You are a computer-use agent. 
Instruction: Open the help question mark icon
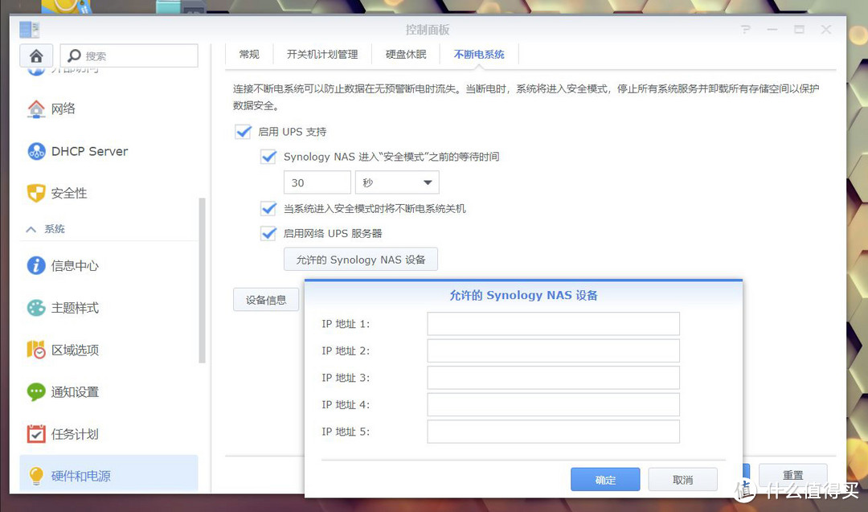point(746,29)
